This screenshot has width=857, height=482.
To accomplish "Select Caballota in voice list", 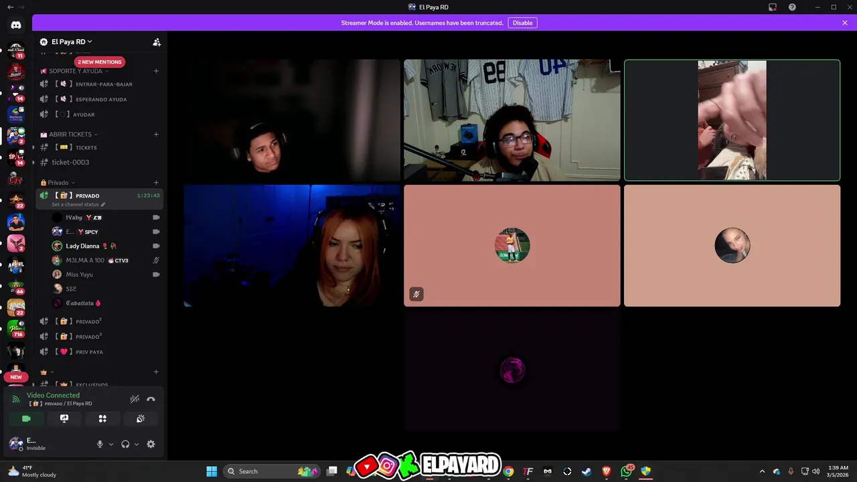I will tap(106, 303).
